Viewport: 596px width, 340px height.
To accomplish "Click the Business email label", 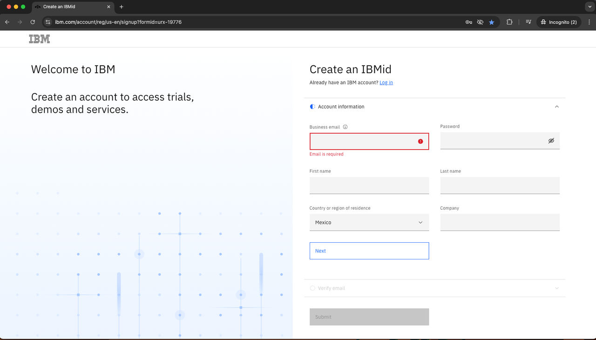I will 325,127.
